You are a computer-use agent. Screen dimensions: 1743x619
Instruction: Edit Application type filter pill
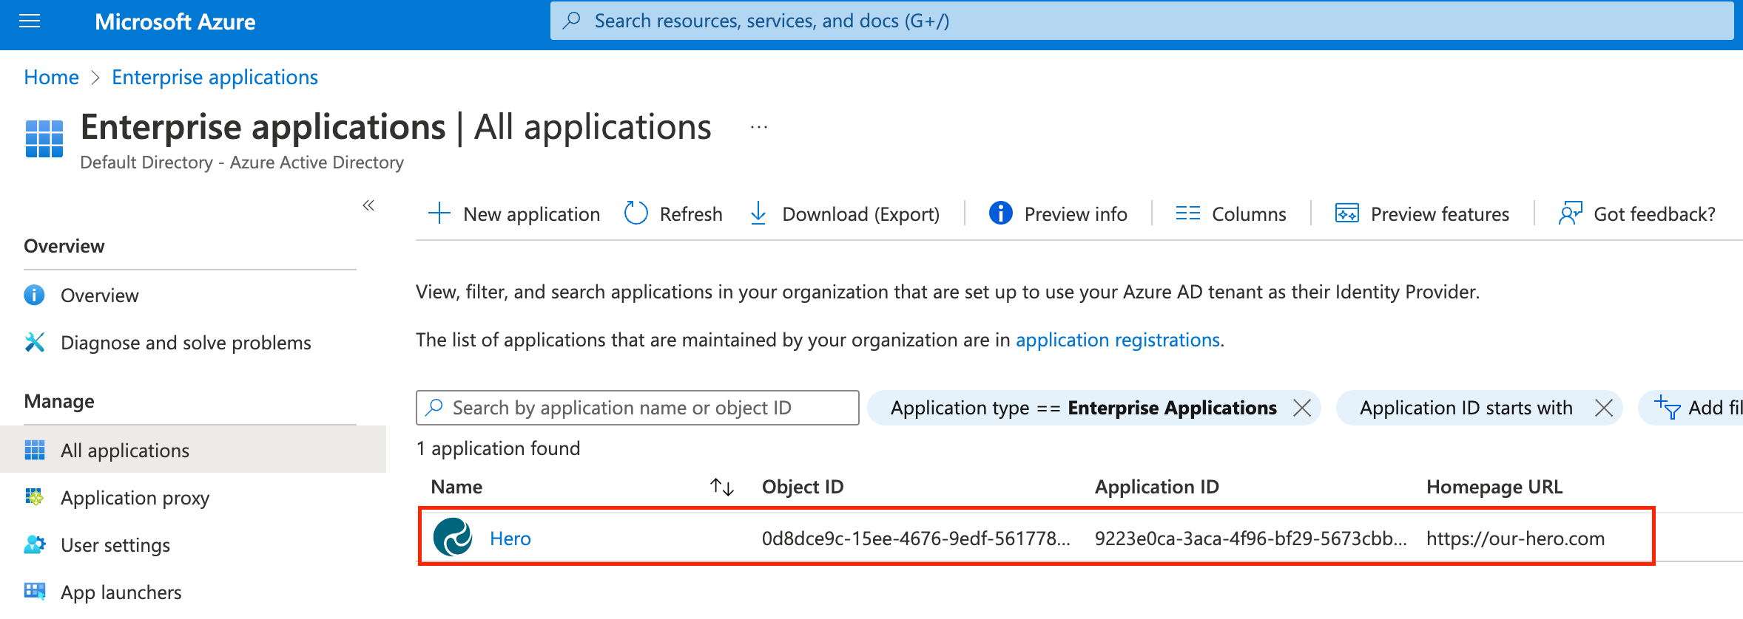[1083, 408]
